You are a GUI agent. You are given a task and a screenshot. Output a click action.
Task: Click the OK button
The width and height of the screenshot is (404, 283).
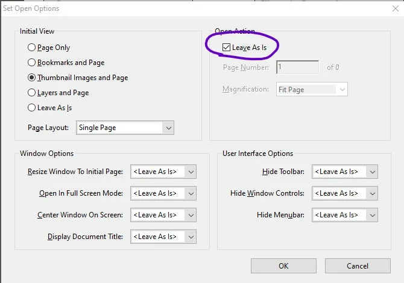[283, 266]
